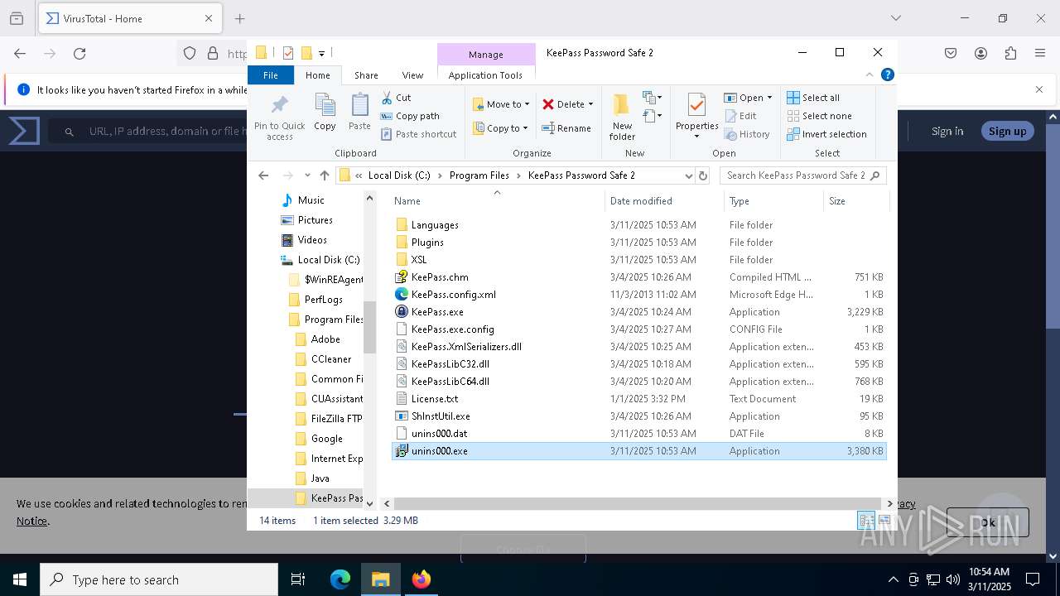Open the Application Tools tab

[485, 75]
